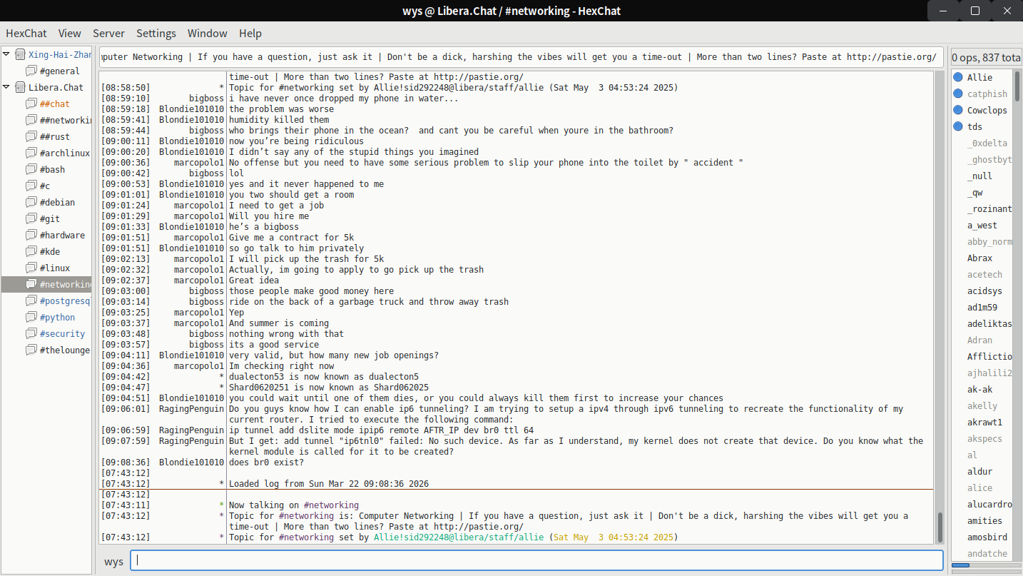
Task: Choose the channel icon for #archlinux
Action: (x=31, y=153)
